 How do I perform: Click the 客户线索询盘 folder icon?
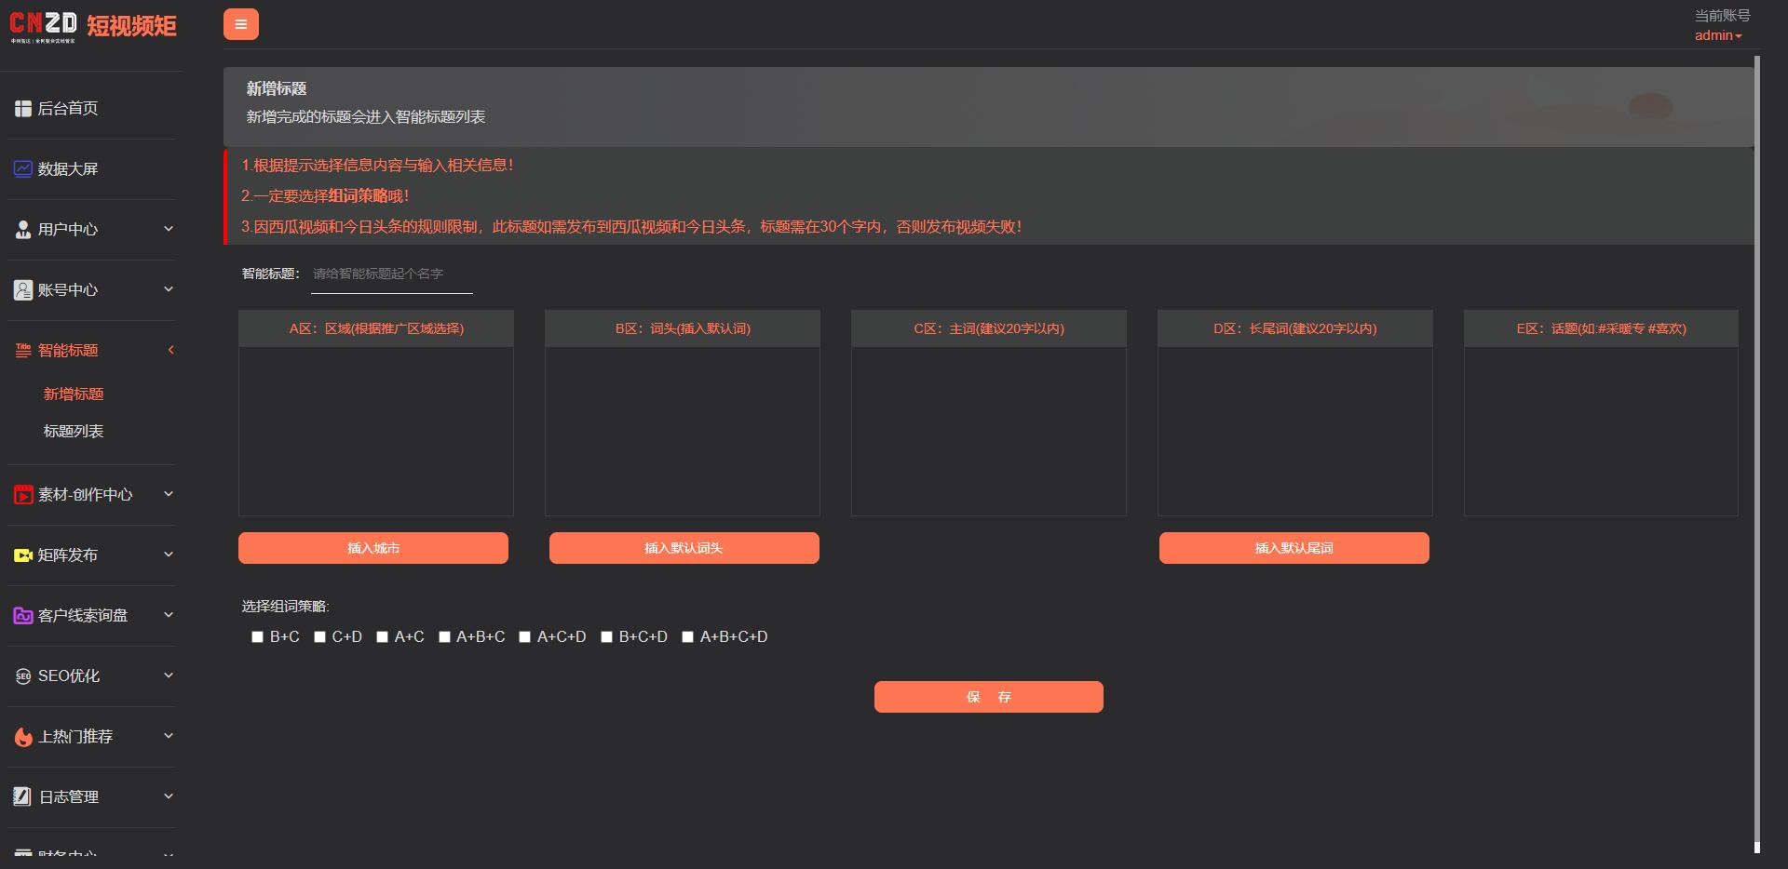23,616
